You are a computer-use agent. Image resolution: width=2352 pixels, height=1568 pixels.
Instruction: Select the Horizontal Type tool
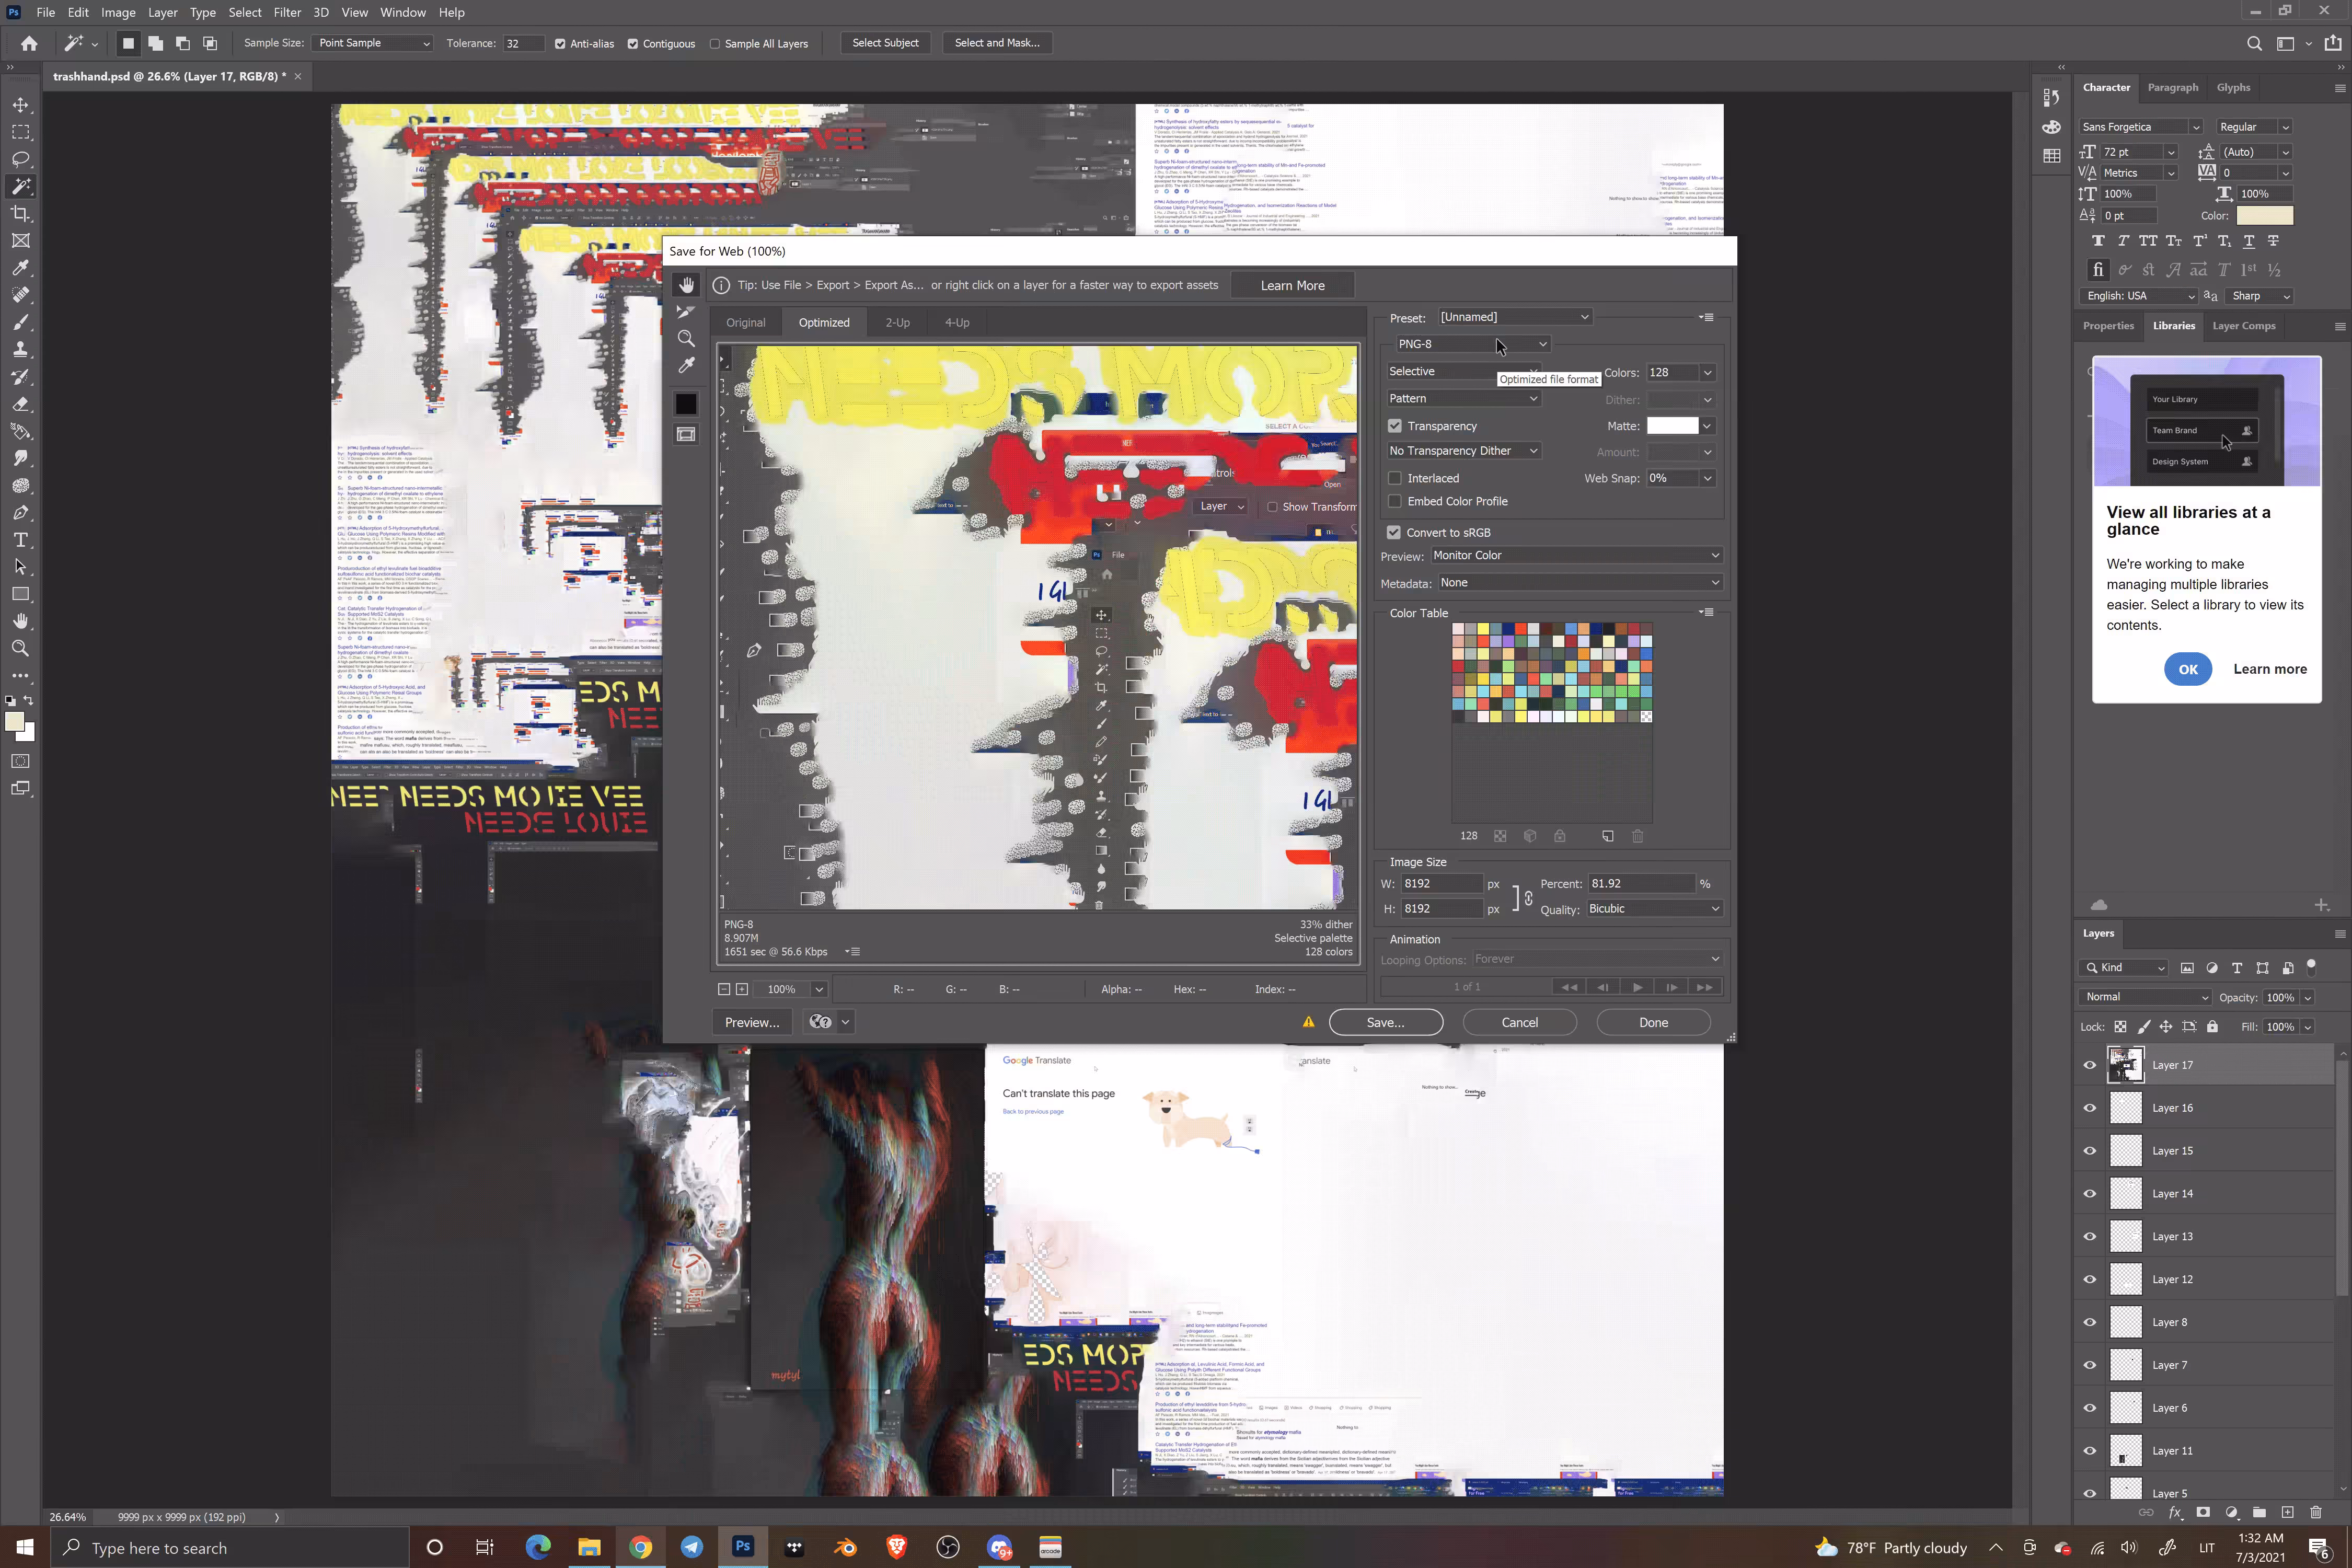pos(20,540)
